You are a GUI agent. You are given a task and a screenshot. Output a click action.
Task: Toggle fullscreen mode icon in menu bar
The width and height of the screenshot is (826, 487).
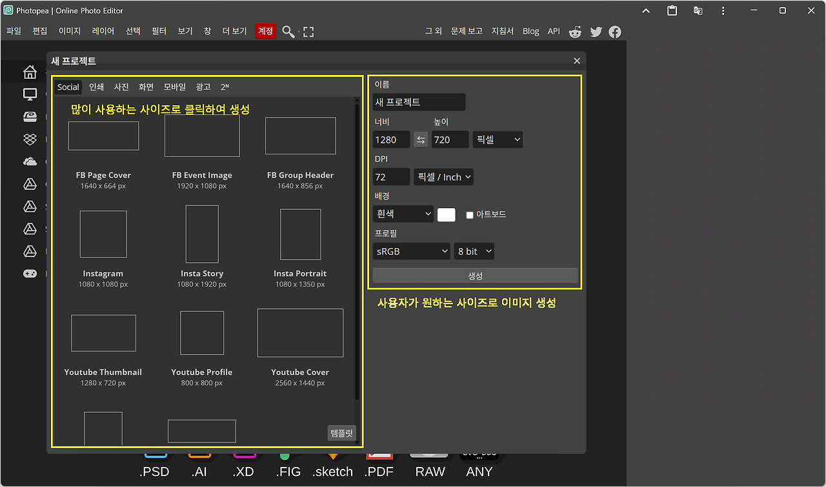click(x=308, y=31)
